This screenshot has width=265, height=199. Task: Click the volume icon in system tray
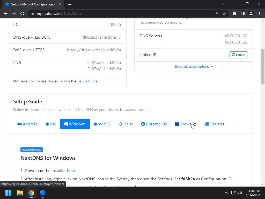(x=240, y=193)
